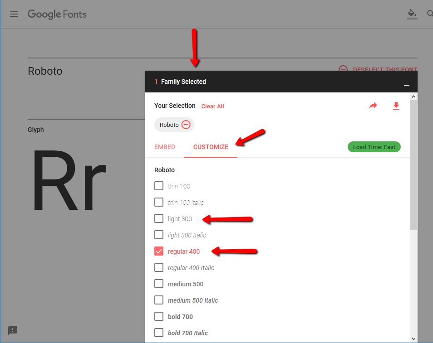Click the Roboto page heading

[x=45, y=71]
